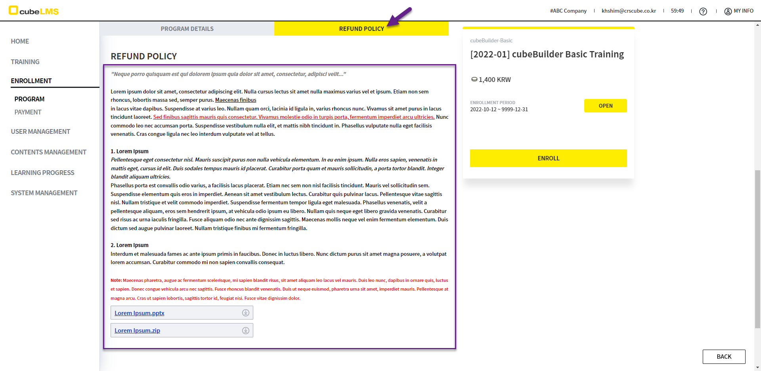
Task: Open the Lorem Ipsum.pptx file link
Action: (139, 313)
